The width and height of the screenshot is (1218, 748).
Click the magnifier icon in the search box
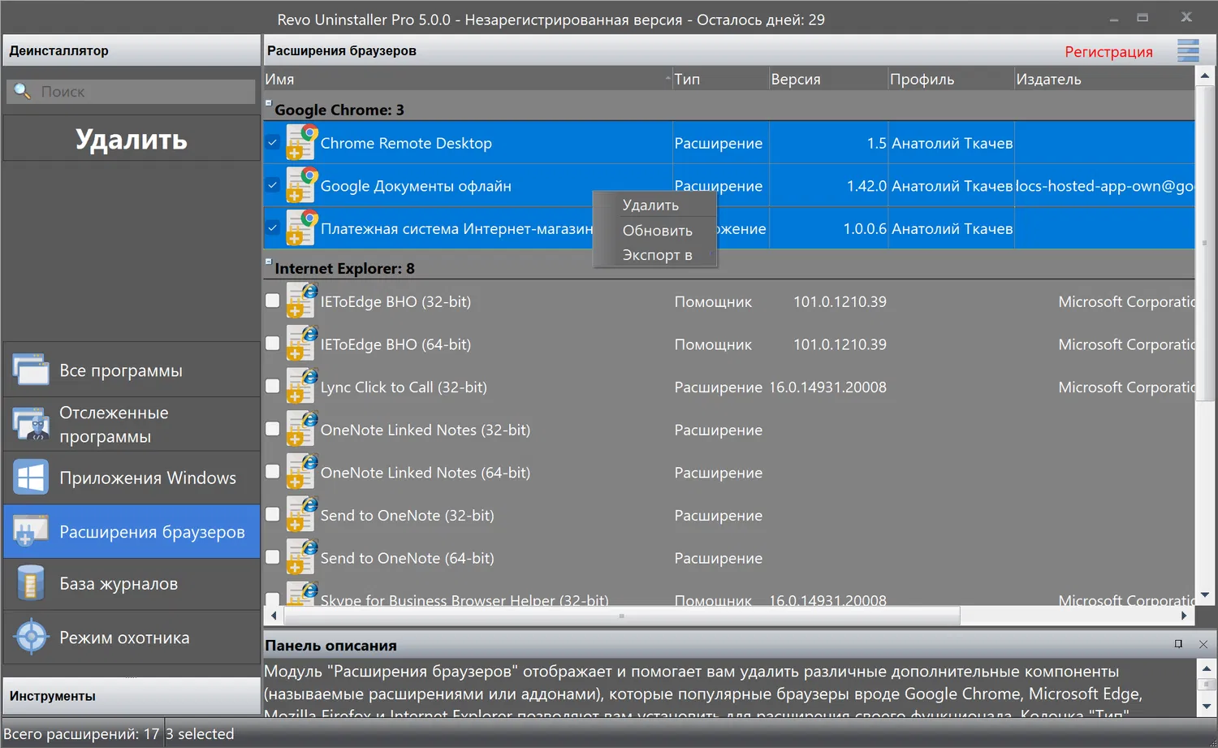(22, 92)
